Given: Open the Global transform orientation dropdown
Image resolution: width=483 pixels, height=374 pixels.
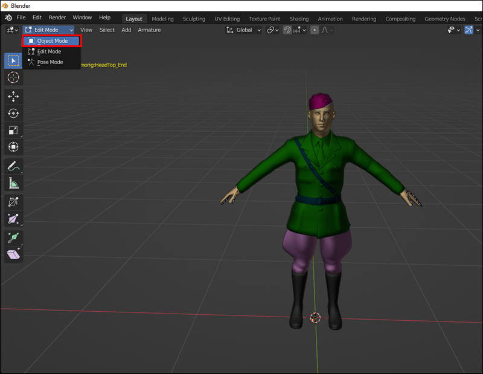Looking at the screenshot, I should point(244,30).
